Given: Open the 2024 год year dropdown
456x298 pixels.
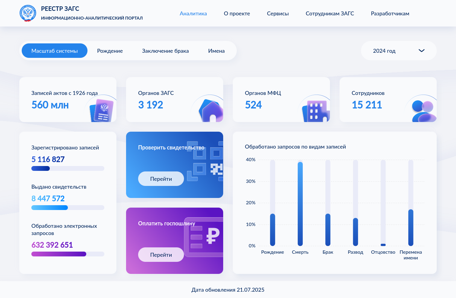Looking at the screenshot, I should [x=399, y=51].
